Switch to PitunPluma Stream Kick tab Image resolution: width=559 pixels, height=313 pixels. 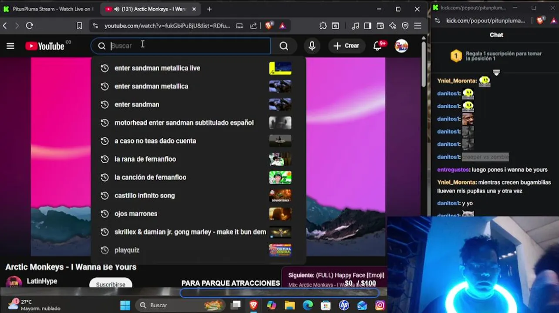tap(49, 9)
